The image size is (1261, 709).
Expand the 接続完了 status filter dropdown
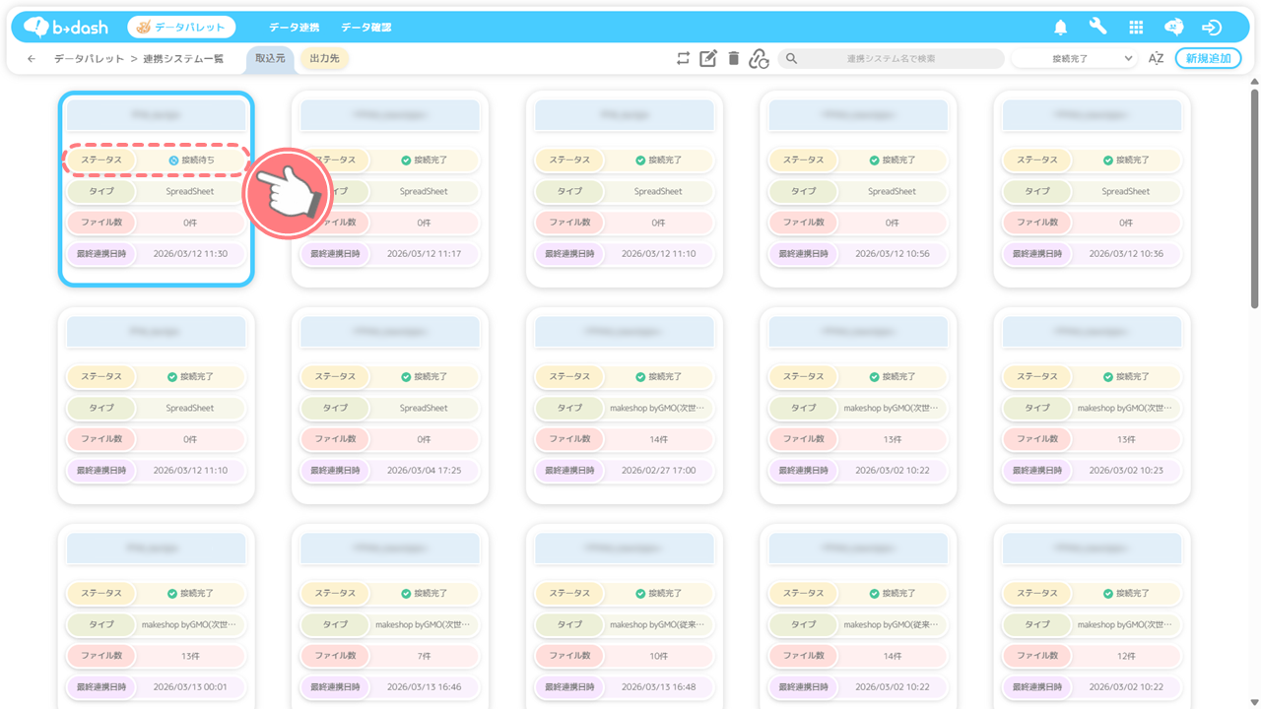tap(1076, 59)
